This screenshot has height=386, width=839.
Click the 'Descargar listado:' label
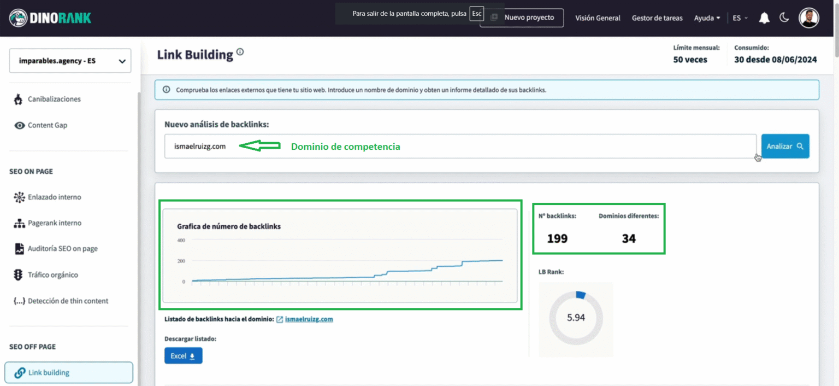click(191, 339)
